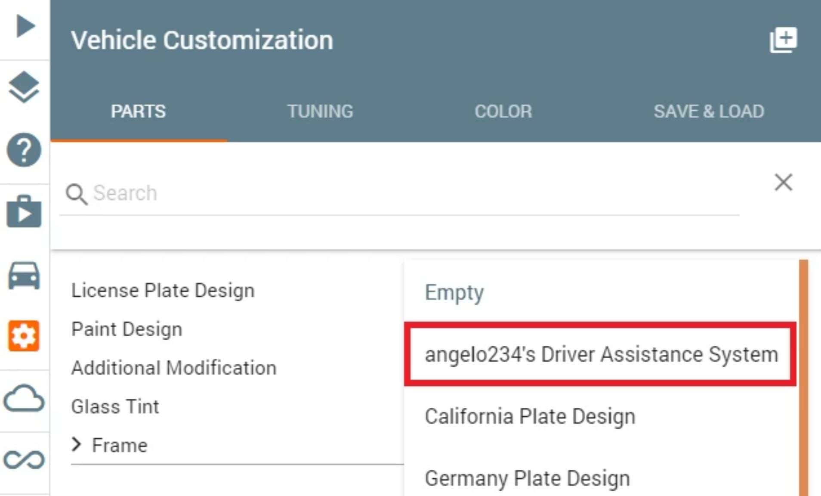The width and height of the screenshot is (821, 496).
Task: Click the briefcase play scenarios icon
Action: [24, 212]
